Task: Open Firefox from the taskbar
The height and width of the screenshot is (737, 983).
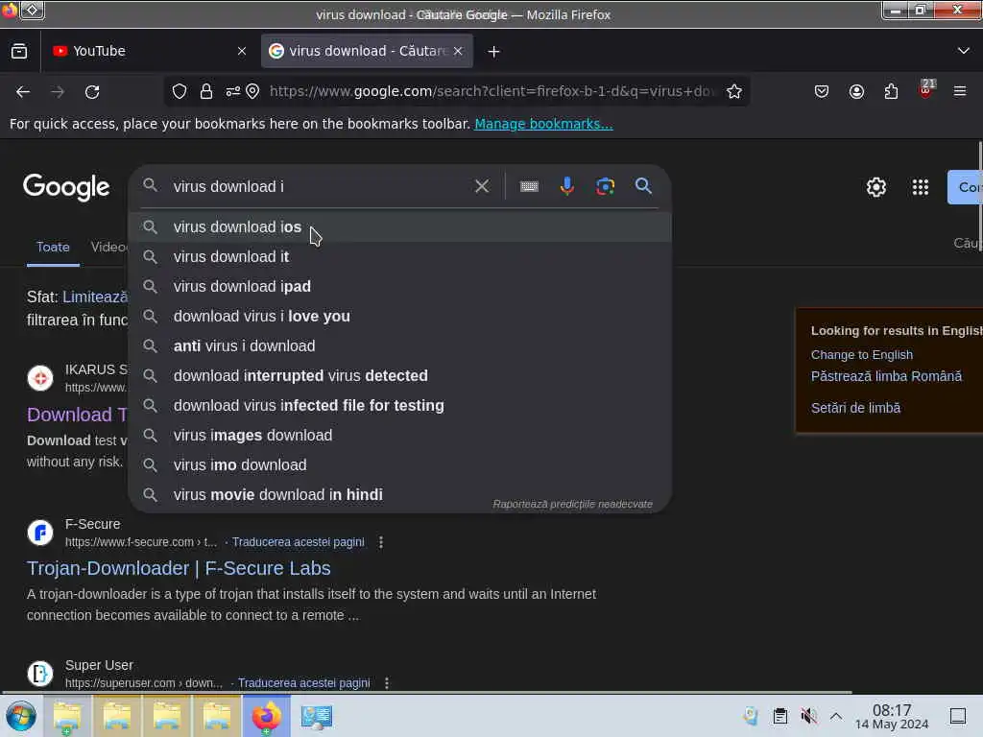Action: coord(267,716)
